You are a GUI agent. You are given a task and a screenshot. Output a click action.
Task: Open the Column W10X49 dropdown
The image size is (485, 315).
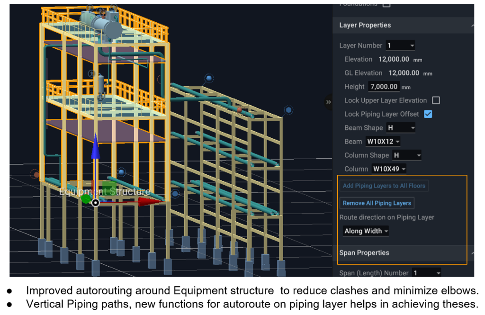tap(388, 169)
